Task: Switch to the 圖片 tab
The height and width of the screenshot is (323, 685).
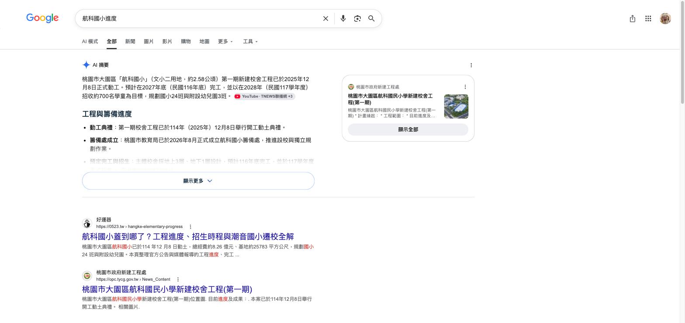Action: [x=149, y=41]
